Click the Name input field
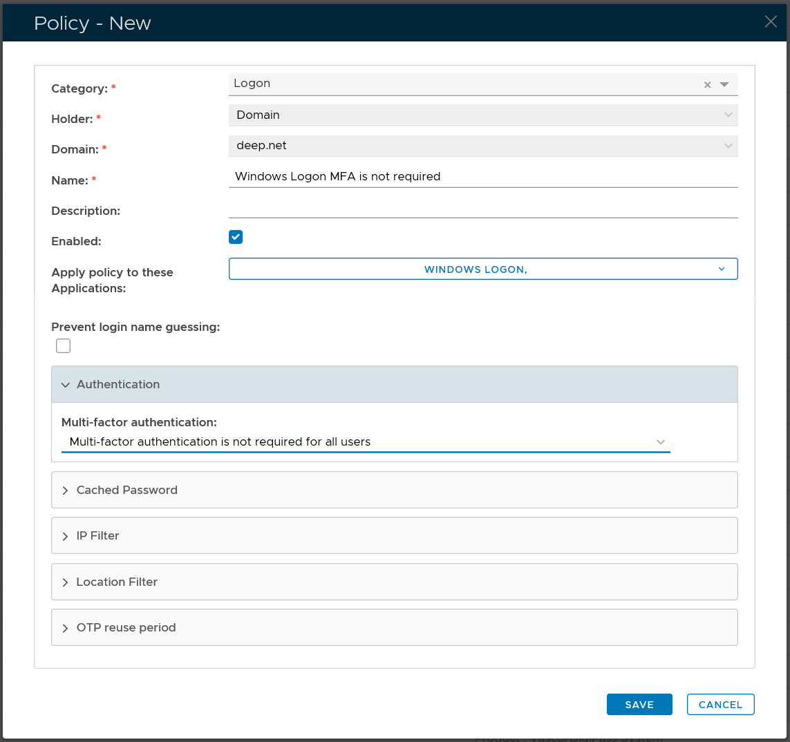Image resolution: width=790 pixels, height=742 pixels. [482, 176]
